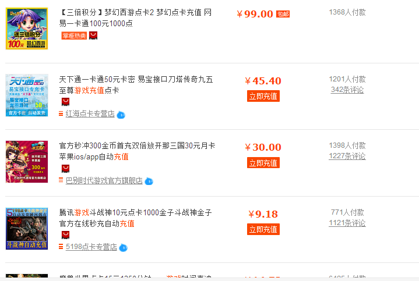Open the 5198点卡专营店 shop link

91,247
